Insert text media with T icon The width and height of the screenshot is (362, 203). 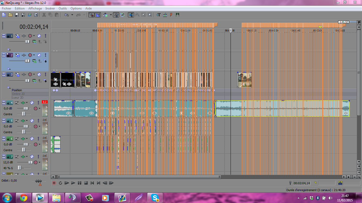pyautogui.click(x=158, y=15)
